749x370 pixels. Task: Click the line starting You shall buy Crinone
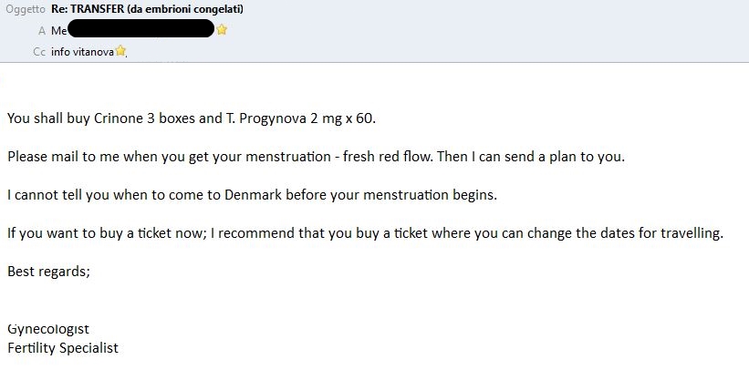click(x=192, y=118)
